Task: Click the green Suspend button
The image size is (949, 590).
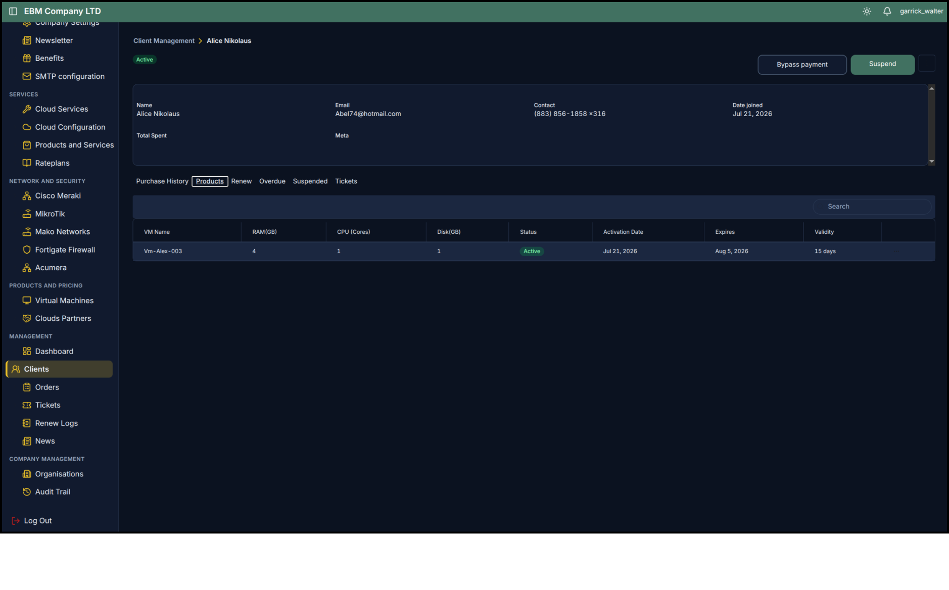Action: (x=882, y=65)
